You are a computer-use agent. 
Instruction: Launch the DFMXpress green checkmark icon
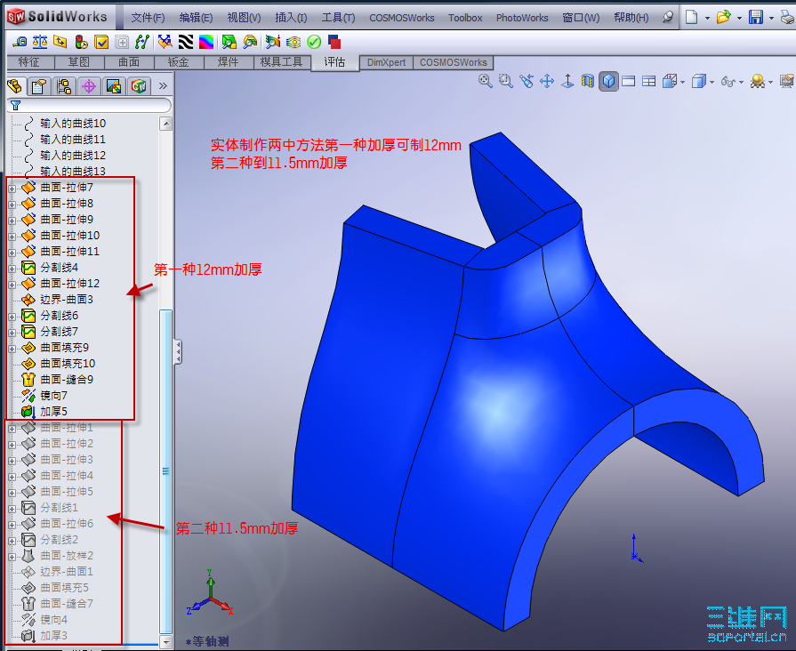314,42
